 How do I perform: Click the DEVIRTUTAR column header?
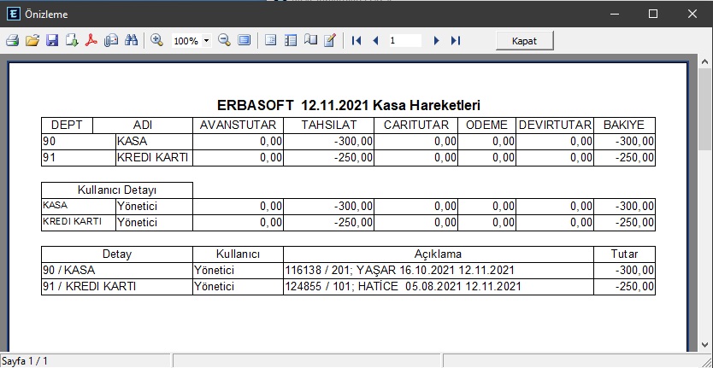tap(555, 126)
